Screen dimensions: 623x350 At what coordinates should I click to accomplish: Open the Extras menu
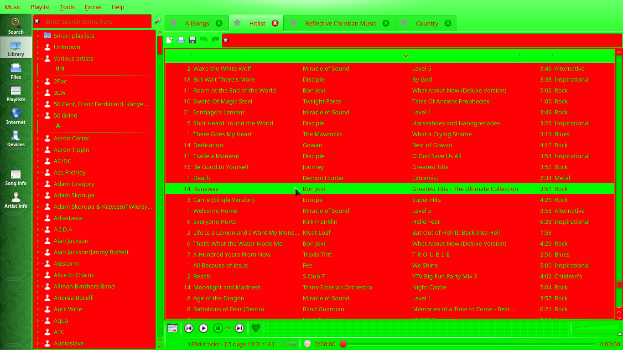[93, 7]
